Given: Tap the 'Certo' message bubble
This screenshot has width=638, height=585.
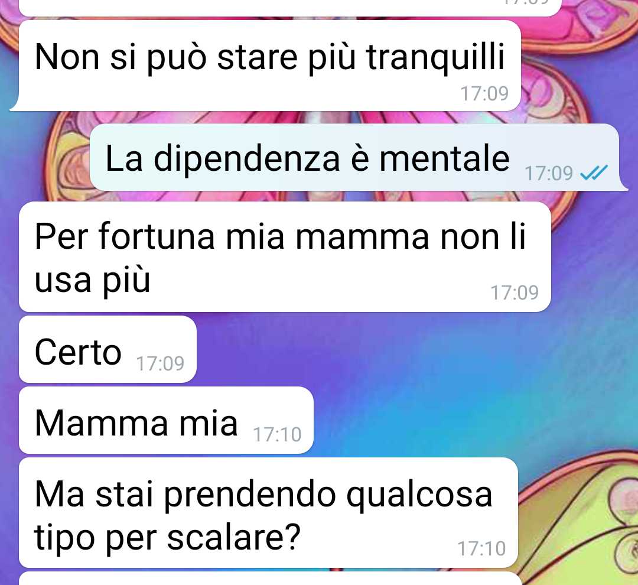Looking at the screenshot, I should (108, 349).
